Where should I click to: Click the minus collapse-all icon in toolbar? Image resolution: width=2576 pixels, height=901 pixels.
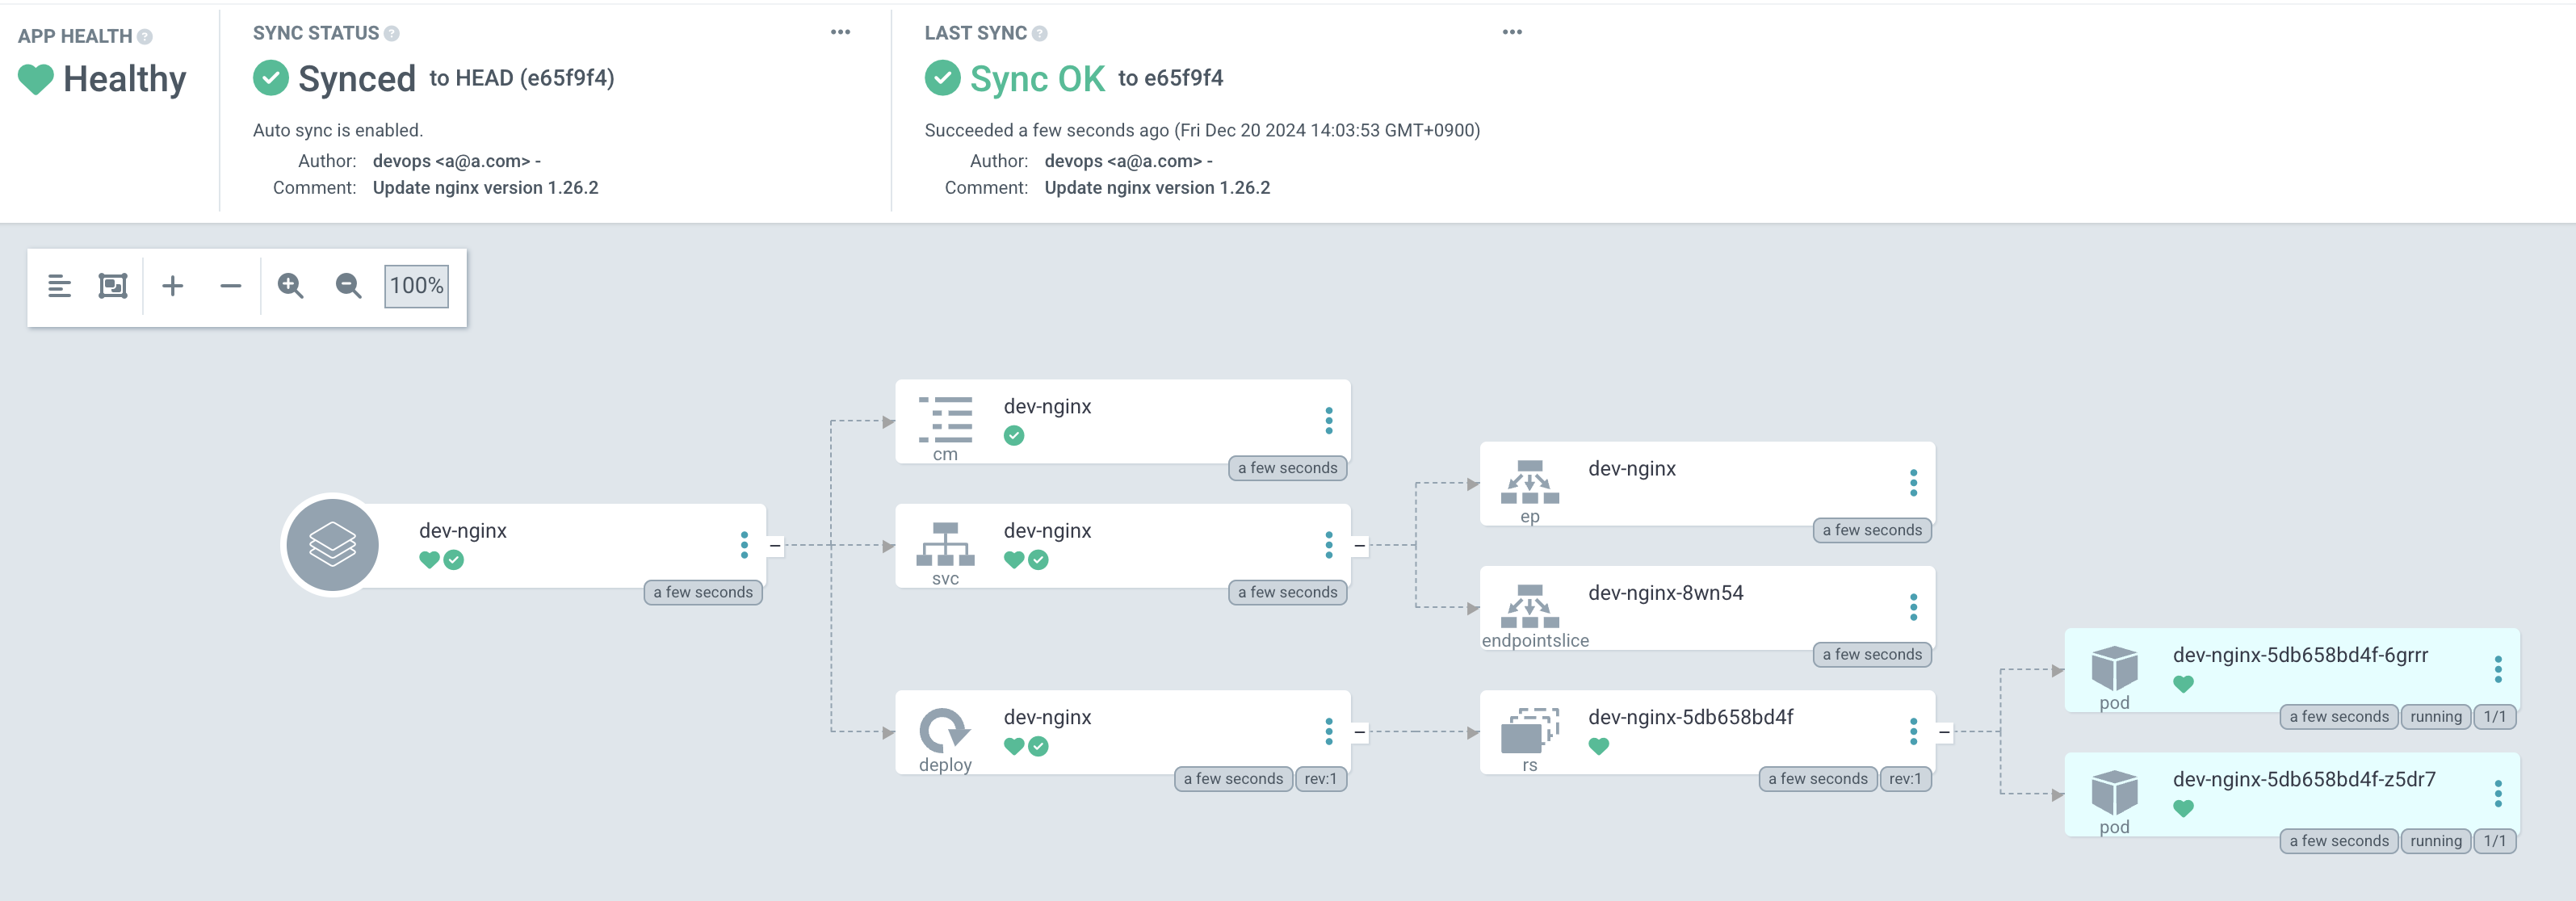click(230, 286)
